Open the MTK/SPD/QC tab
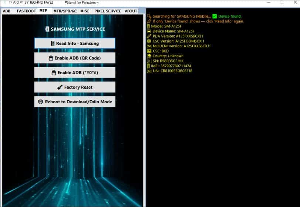This screenshot has height=207, width=300. pos(65,11)
